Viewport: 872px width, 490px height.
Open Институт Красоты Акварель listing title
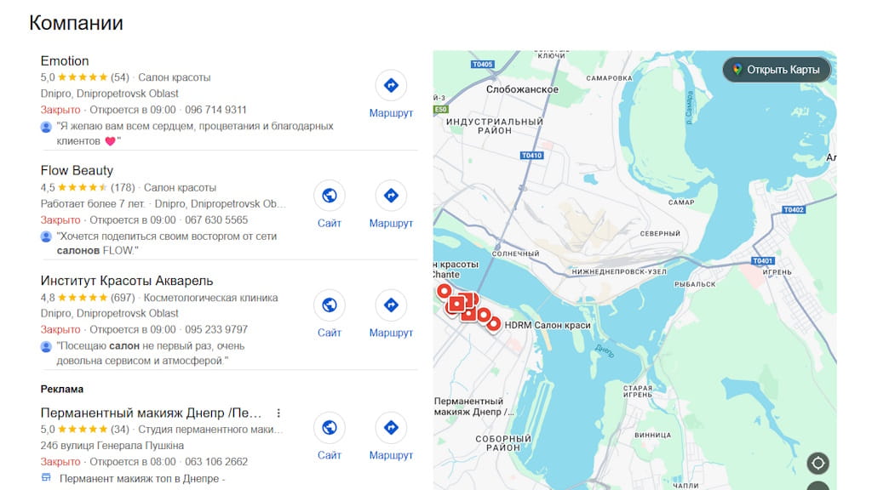pos(127,281)
